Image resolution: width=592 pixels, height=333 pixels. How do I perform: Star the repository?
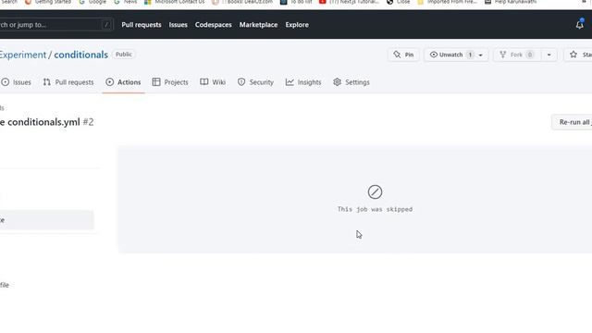coord(579,55)
